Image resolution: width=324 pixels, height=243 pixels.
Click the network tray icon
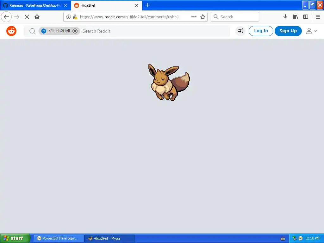(x=295, y=238)
